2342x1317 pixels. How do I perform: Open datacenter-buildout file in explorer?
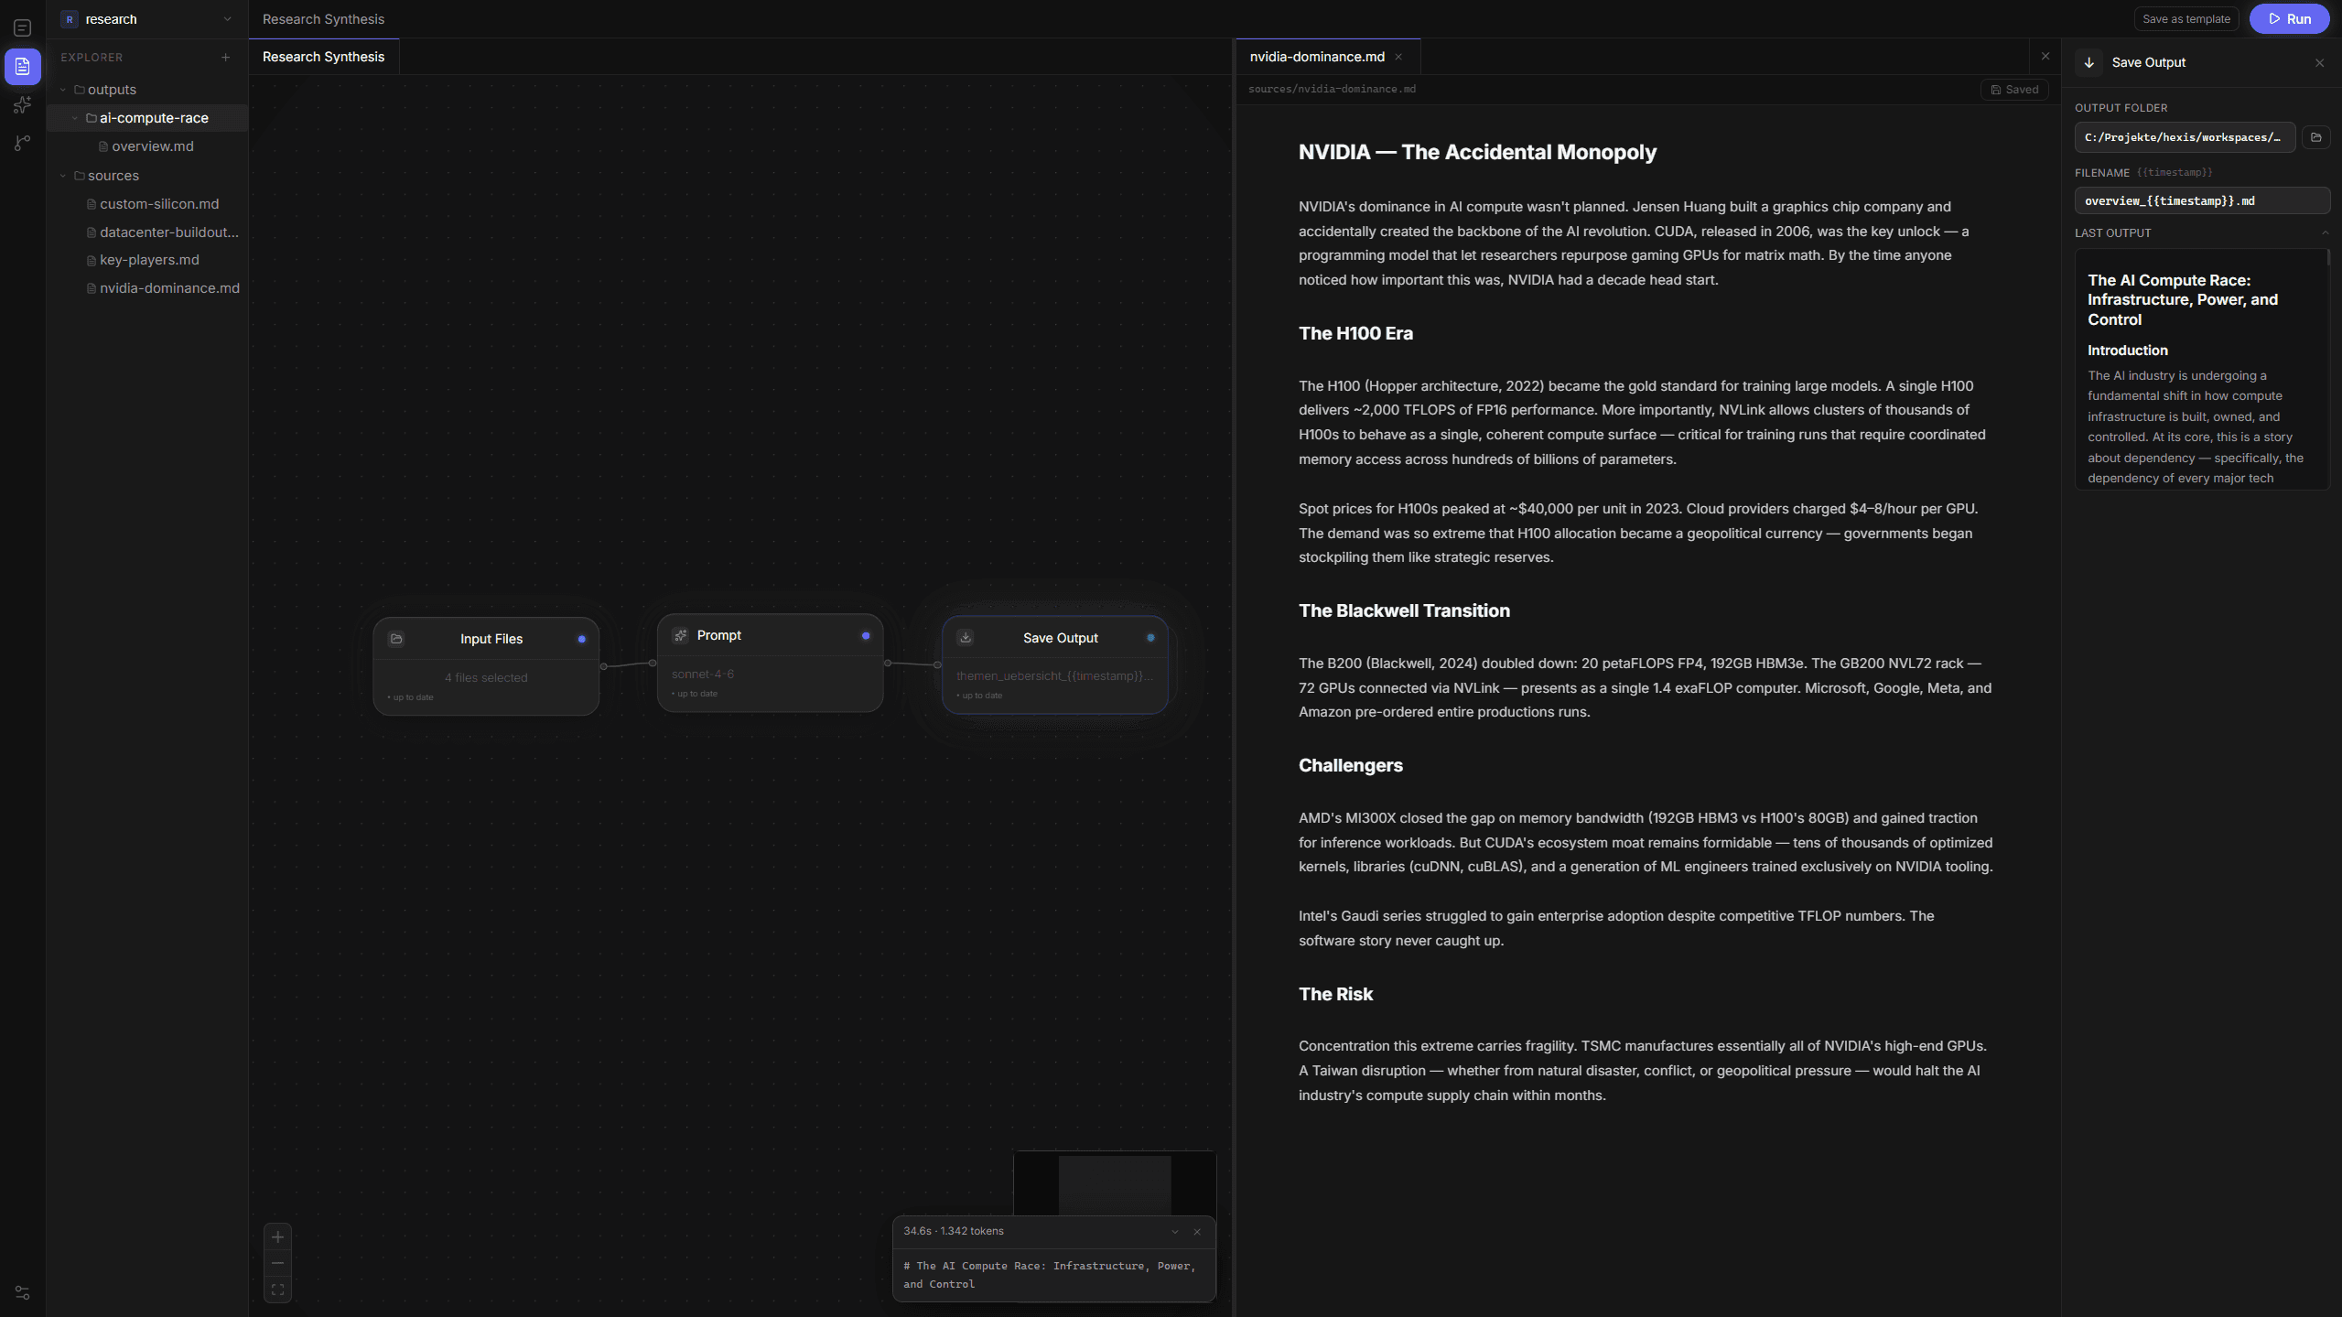(147, 232)
